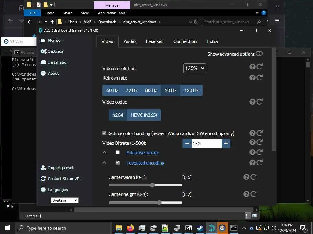Screen dimensions: 313x234
Task: Switch to the Audio tab
Action: click(x=130, y=41)
